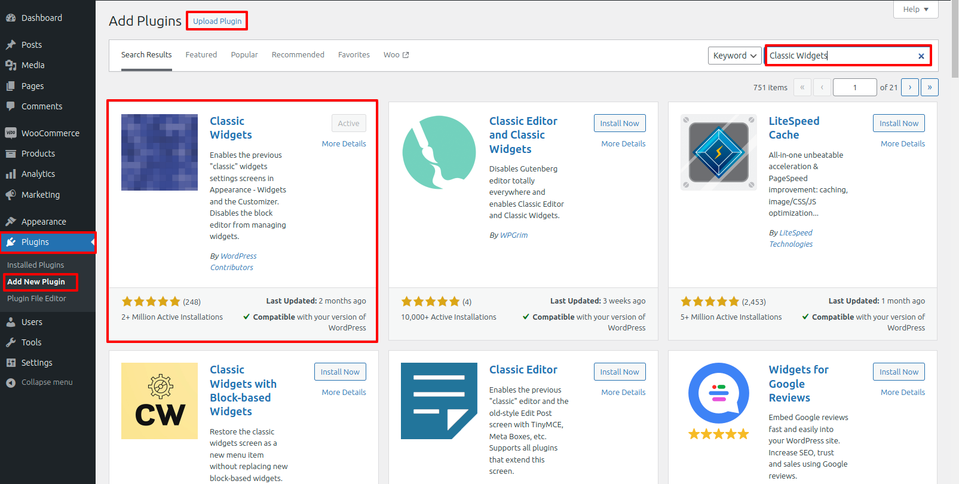The image size is (959, 484).
Task: Open More Details for Classic Widgets
Action: pyautogui.click(x=344, y=144)
